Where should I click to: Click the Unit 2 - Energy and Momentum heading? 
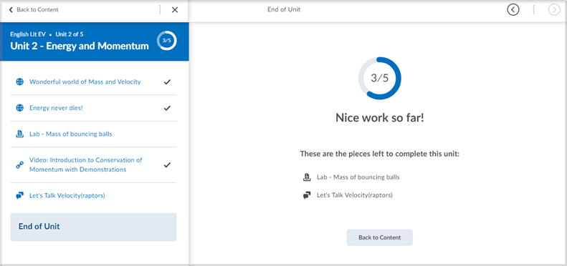[80, 46]
